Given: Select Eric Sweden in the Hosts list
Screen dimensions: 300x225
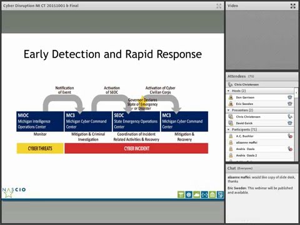Looking at the screenshot, I should pyautogui.click(x=260, y=104).
